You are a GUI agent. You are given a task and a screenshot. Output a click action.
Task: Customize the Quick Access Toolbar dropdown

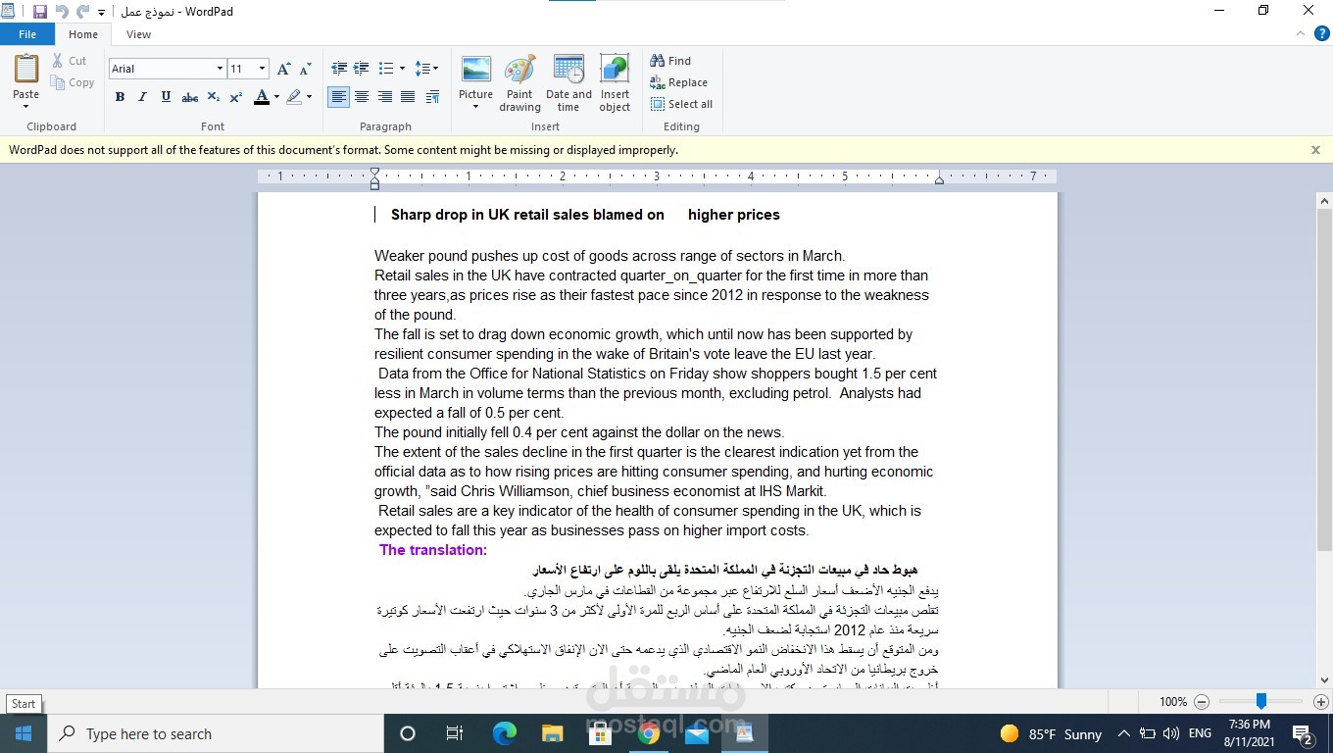pyautogui.click(x=101, y=13)
